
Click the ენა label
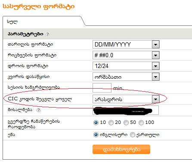click(11, 135)
